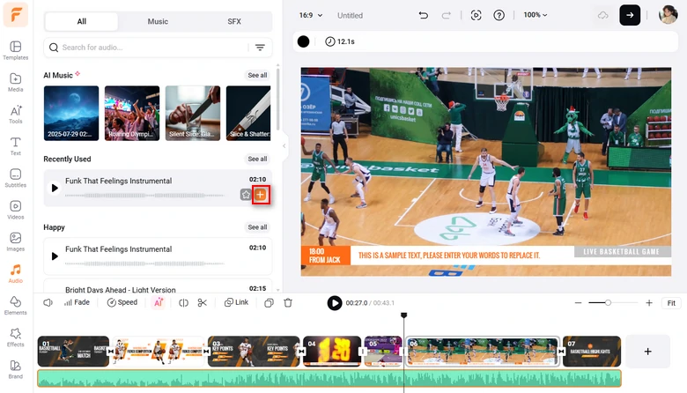The width and height of the screenshot is (687, 393).
Task: Open the Videos sidebar panel
Action: tap(15, 211)
